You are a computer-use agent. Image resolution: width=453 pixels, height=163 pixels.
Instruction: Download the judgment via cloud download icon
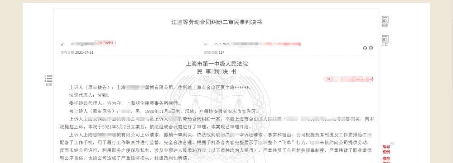(365, 48)
